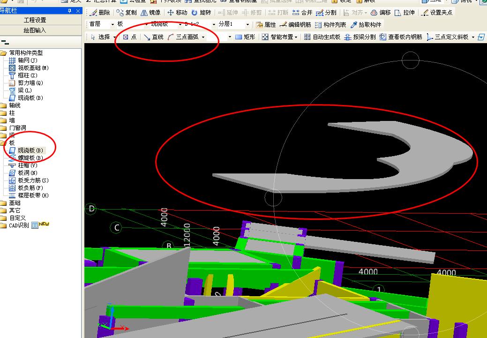Click 设置夹点 (set grip points)
The height and width of the screenshot is (338, 487).
click(x=438, y=13)
